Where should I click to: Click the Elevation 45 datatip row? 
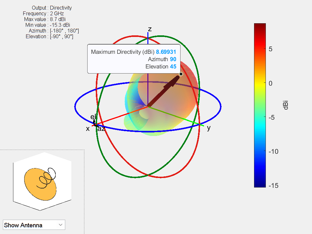coord(161,67)
